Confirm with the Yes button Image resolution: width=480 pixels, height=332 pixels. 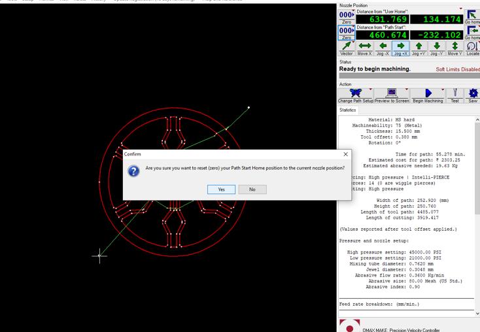pos(221,190)
